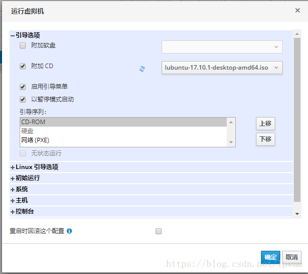Screen dimensions: 308x274
Task: Select 网络 (PXE) in the boot sequence
Action: (x=123, y=140)
